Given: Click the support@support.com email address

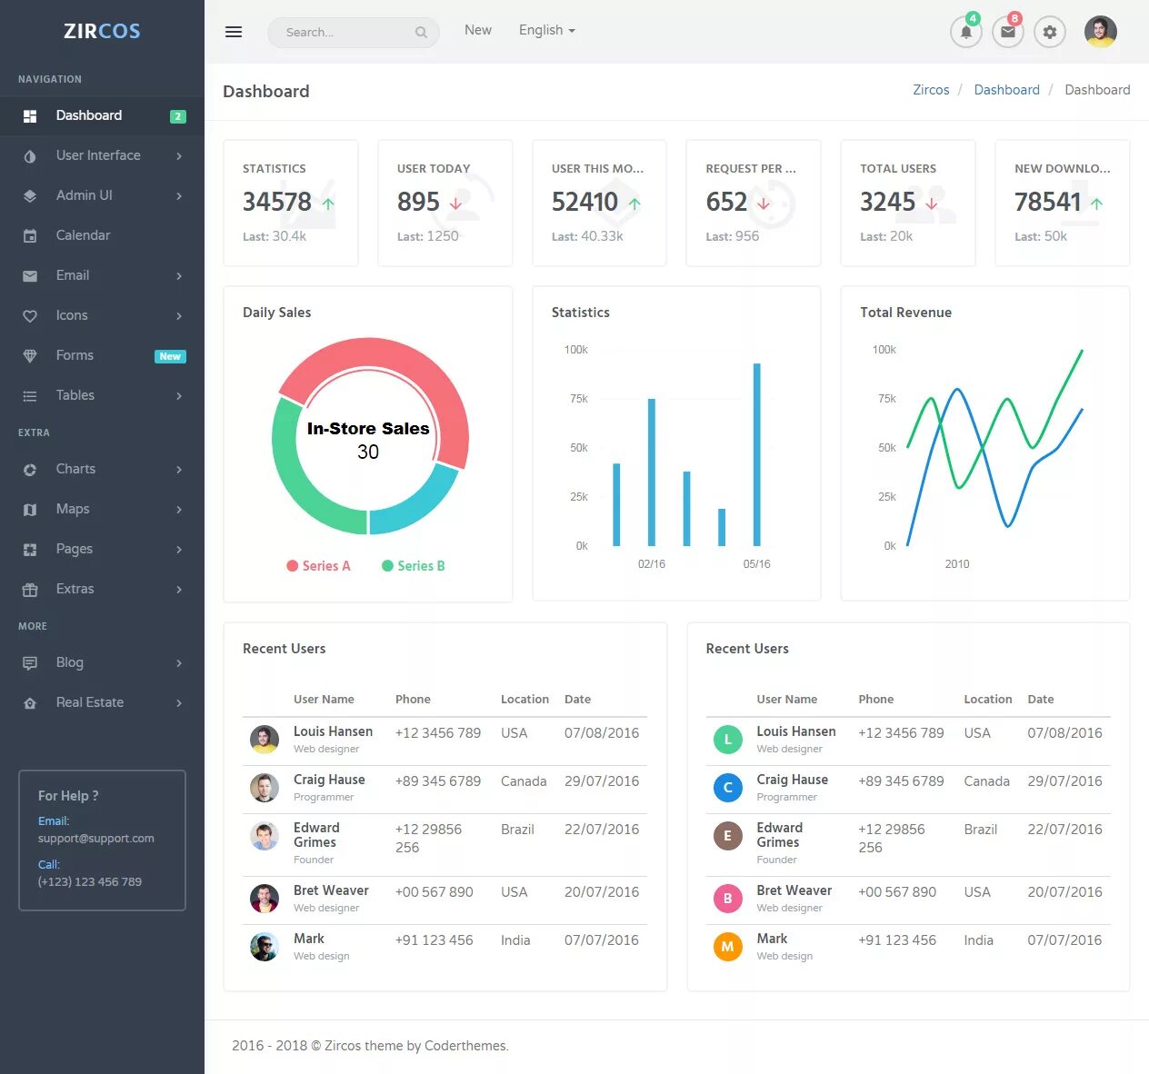Looking at the screenshot, I should (x=95, y=839).
